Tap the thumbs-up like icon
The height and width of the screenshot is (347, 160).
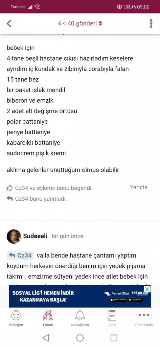click(9, 188)
